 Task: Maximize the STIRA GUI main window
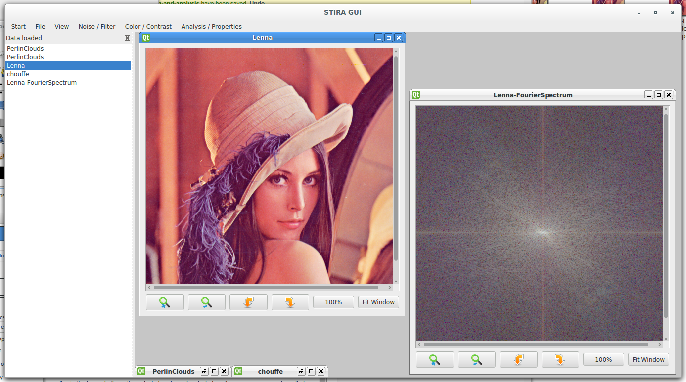[x=656, y=12]
